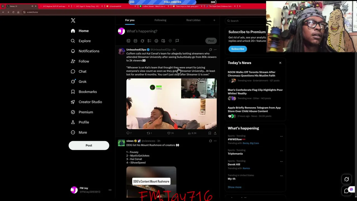Add a GIF to the new post
Image resolution: width=357 pixels, height=201 pixels.
tap(135, 41)
